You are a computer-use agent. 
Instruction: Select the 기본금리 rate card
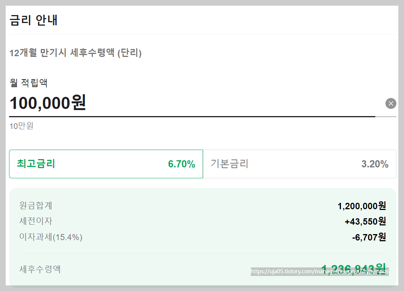pos(298,164)
